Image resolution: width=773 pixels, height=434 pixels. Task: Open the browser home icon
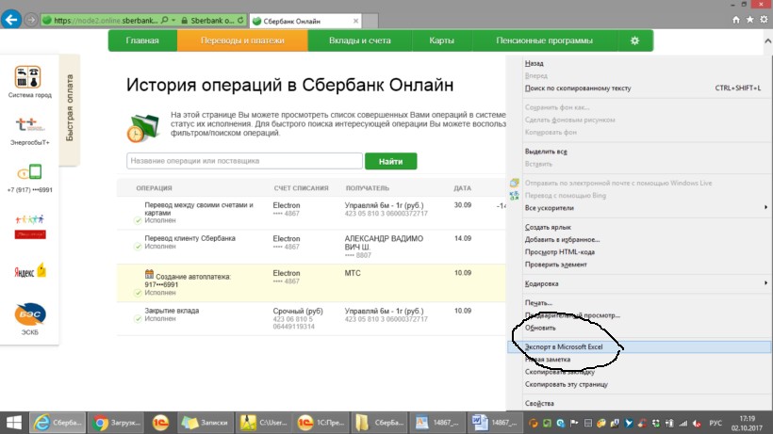pos(736,20)
